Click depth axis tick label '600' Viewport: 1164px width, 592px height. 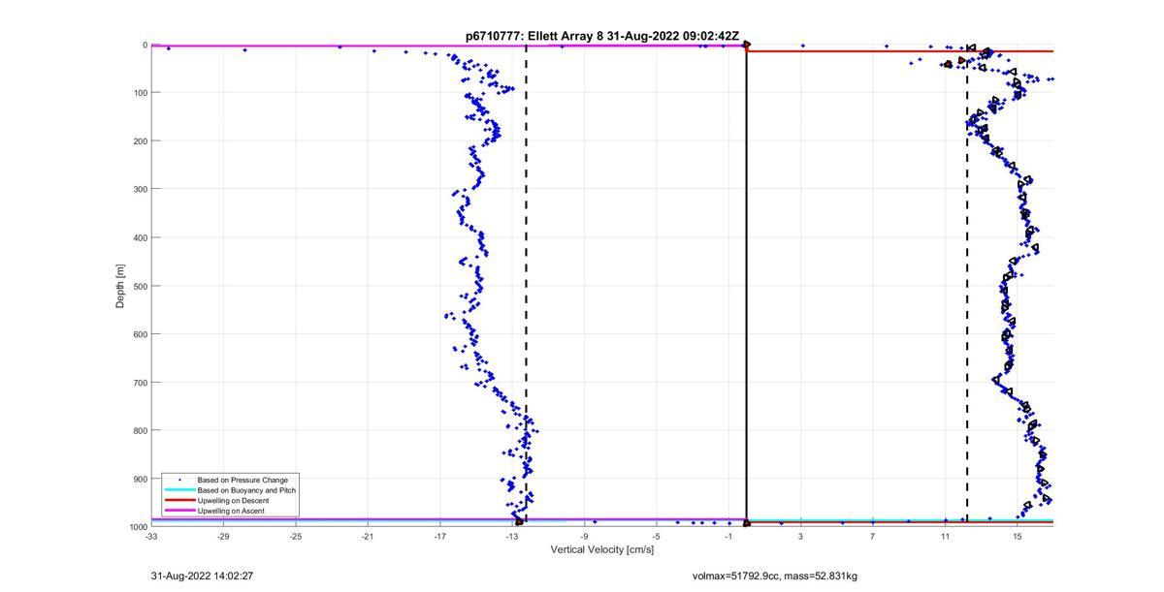(x=140, y=334)
